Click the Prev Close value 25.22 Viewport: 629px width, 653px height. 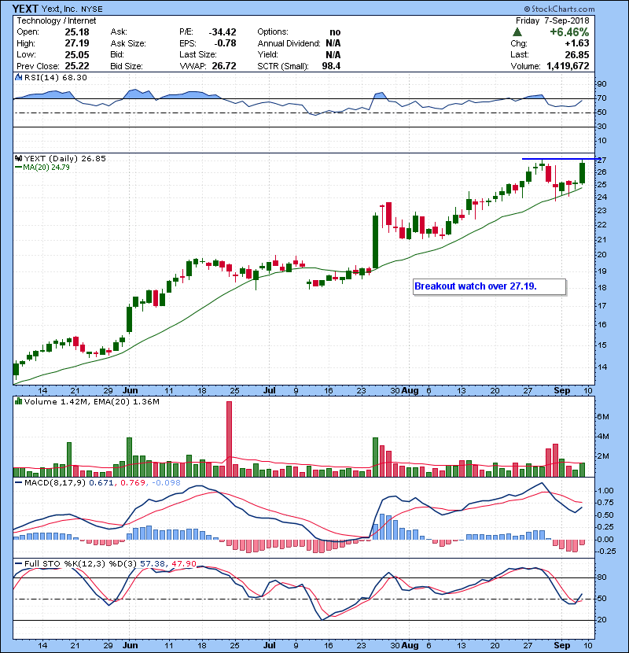click(77, 66)
